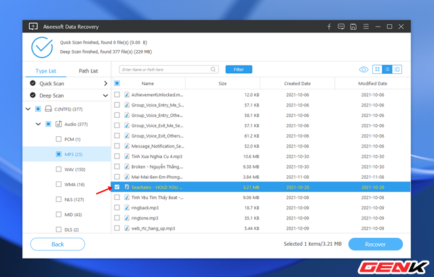
Task: Sort by Created Date column header
Action: 297,83
